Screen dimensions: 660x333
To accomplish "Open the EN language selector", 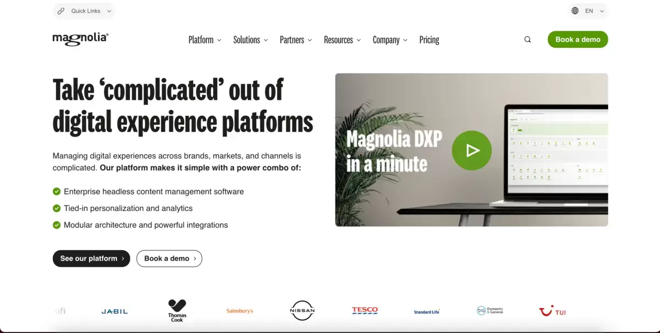I will [x=588, y=11].
